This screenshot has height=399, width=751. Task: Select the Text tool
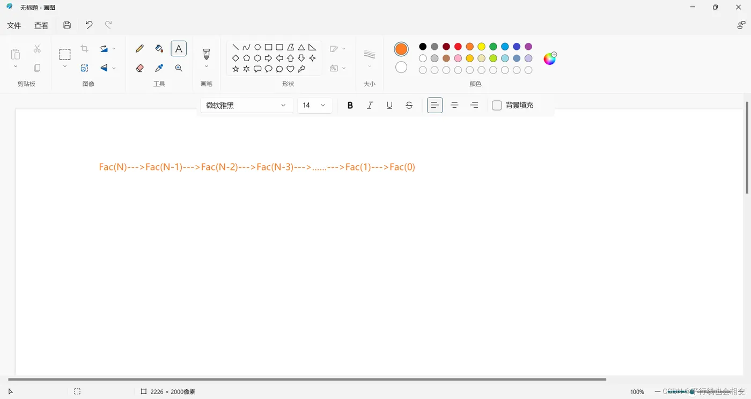[x=179, y=49]
